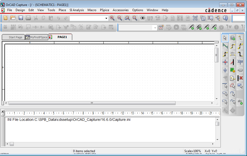
Task: Select the Place junction tool
Action: (x=225, y=62)
